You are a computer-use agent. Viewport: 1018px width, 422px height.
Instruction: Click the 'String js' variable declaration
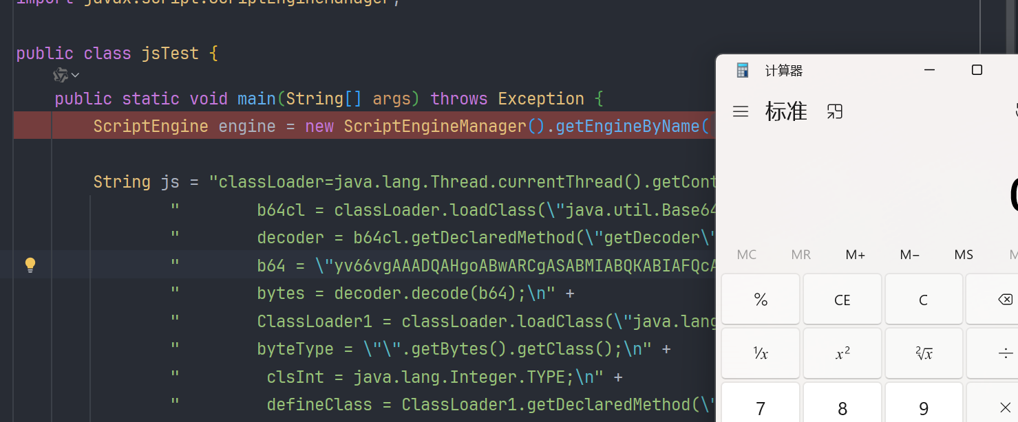(136, 182)
